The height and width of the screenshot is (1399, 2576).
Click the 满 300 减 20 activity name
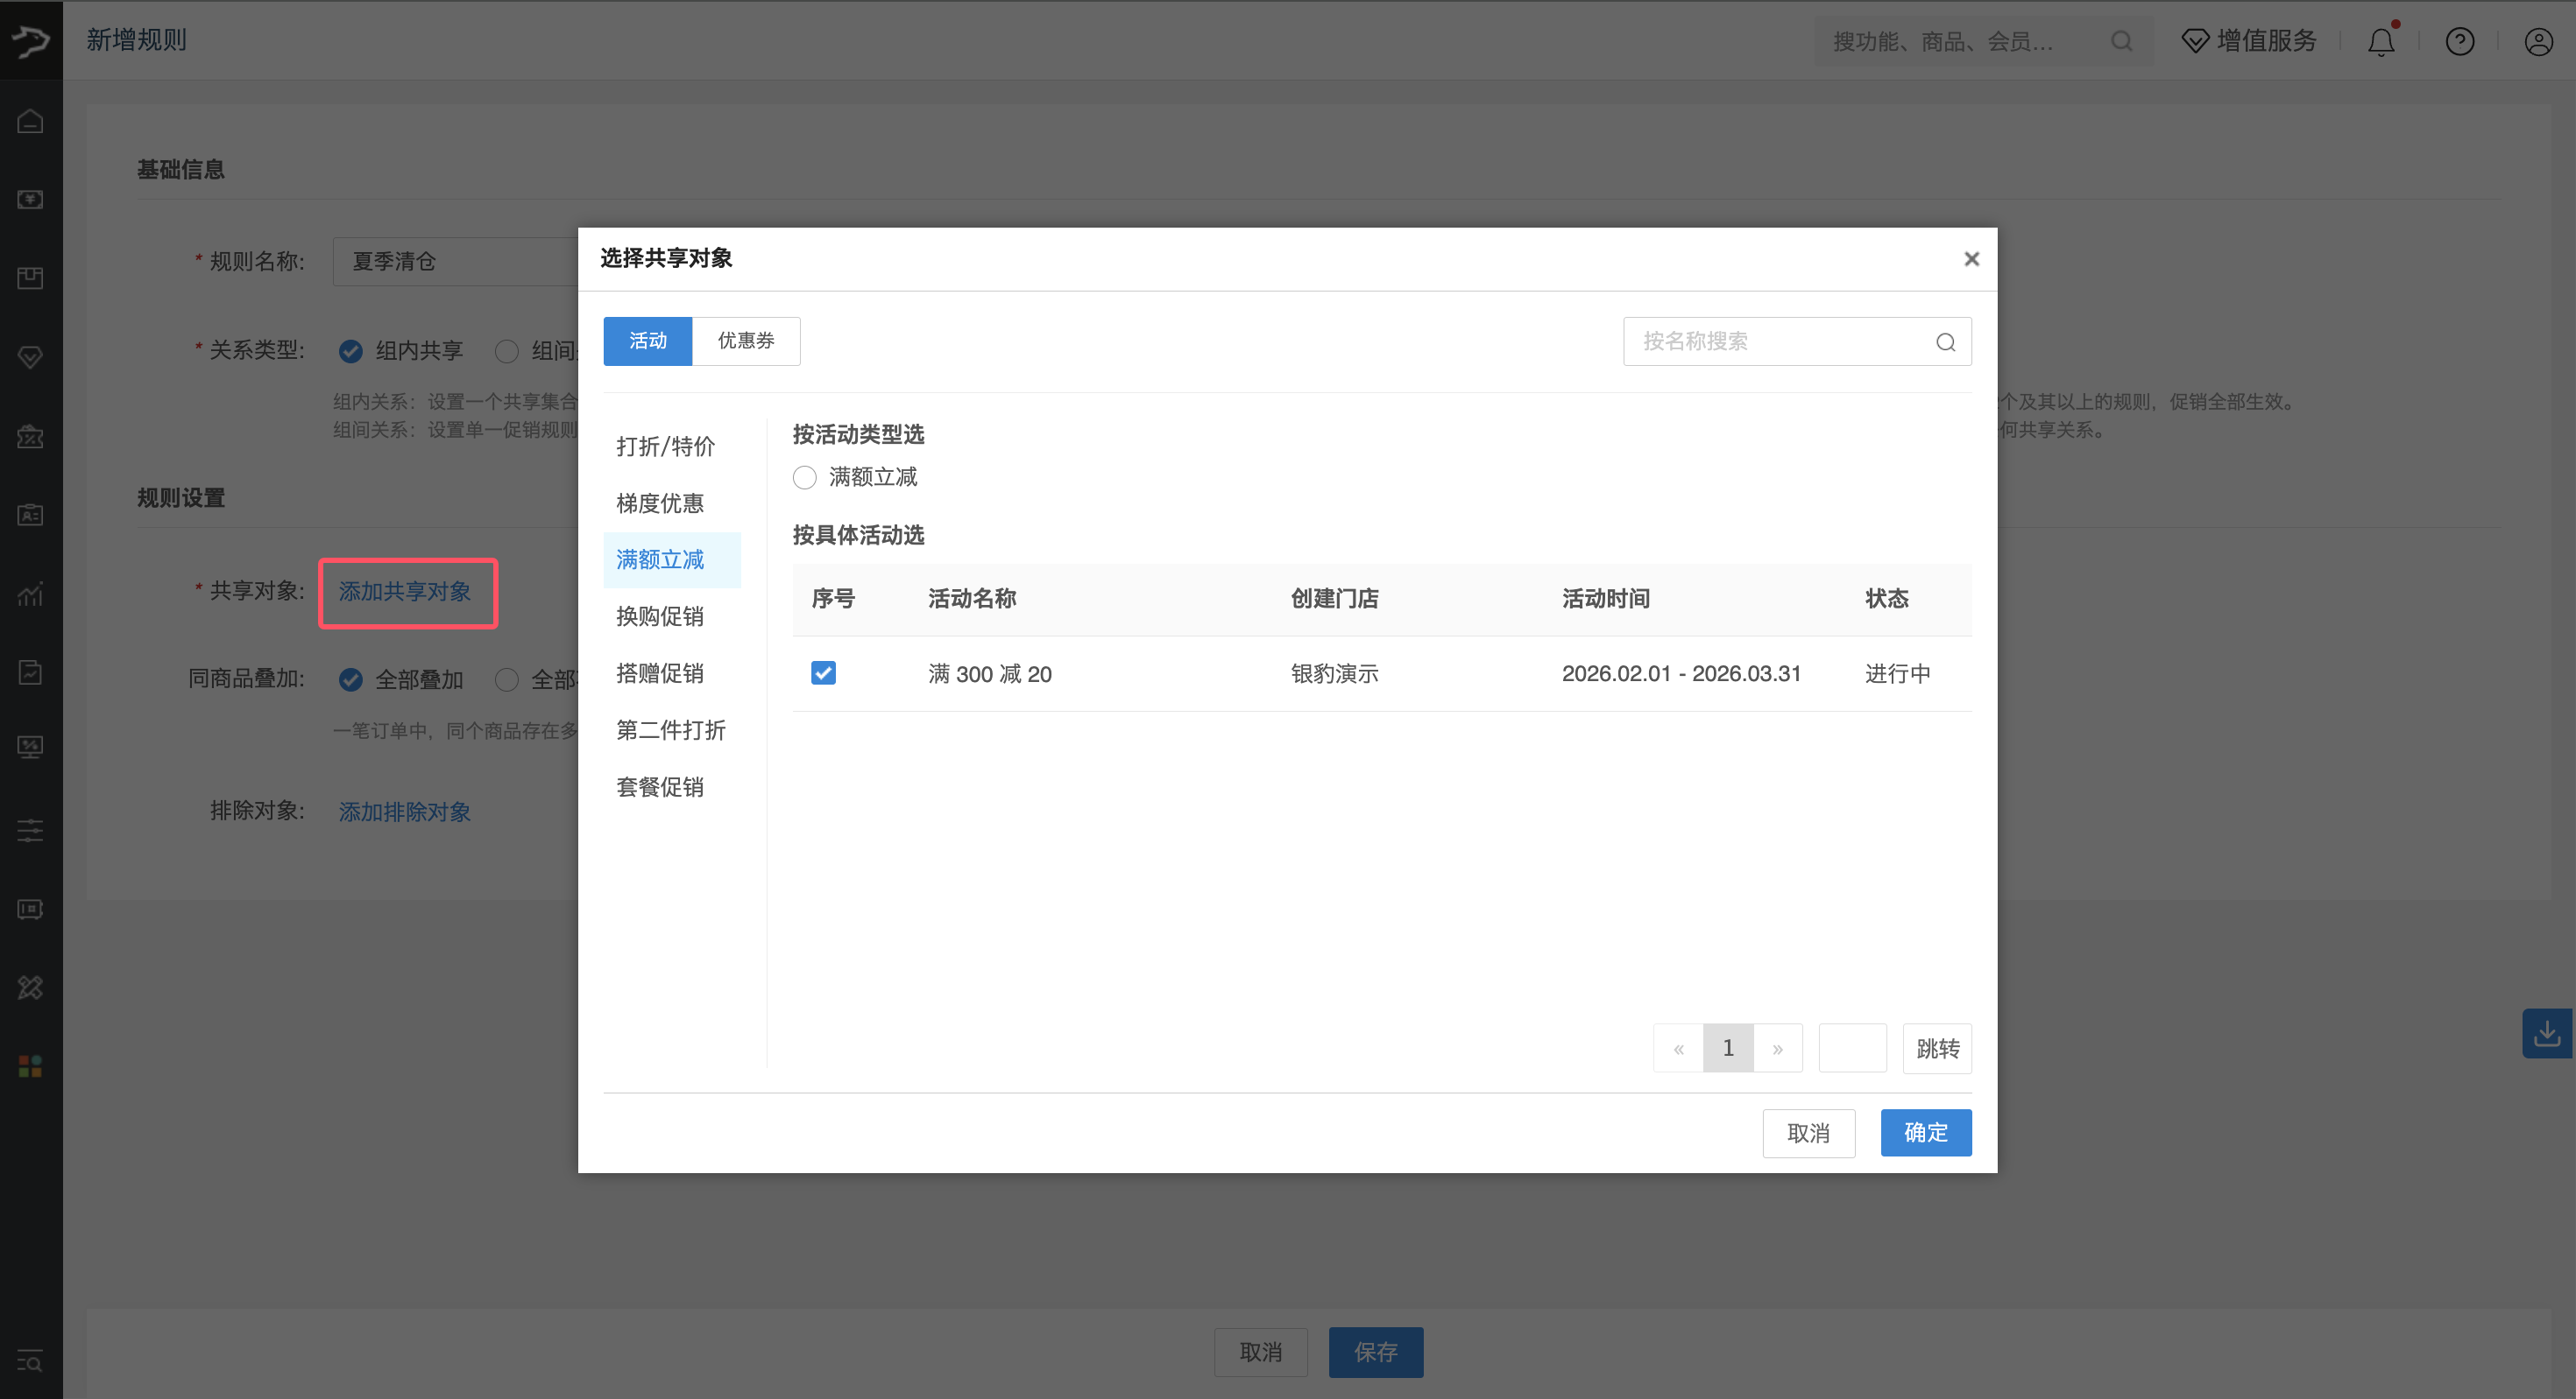tap(989, 673)
